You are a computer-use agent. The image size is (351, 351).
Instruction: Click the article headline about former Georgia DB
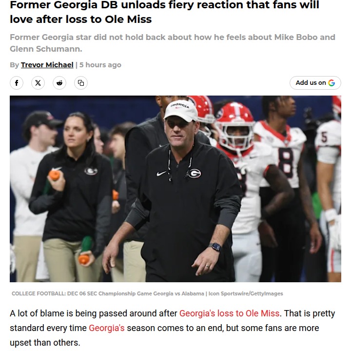click(x=164, y=13)
